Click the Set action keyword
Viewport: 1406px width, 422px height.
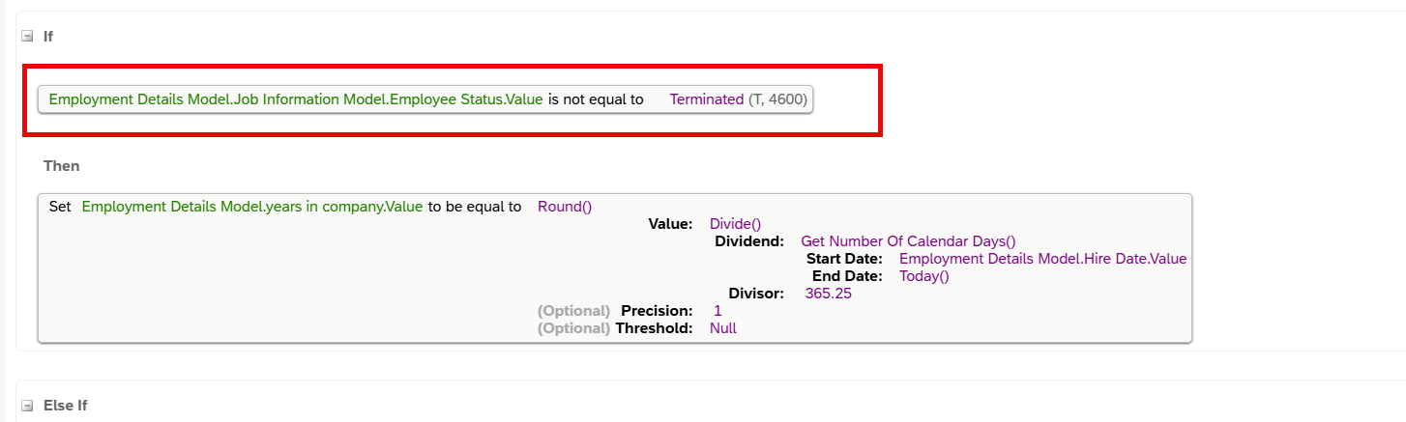[60, 207]
